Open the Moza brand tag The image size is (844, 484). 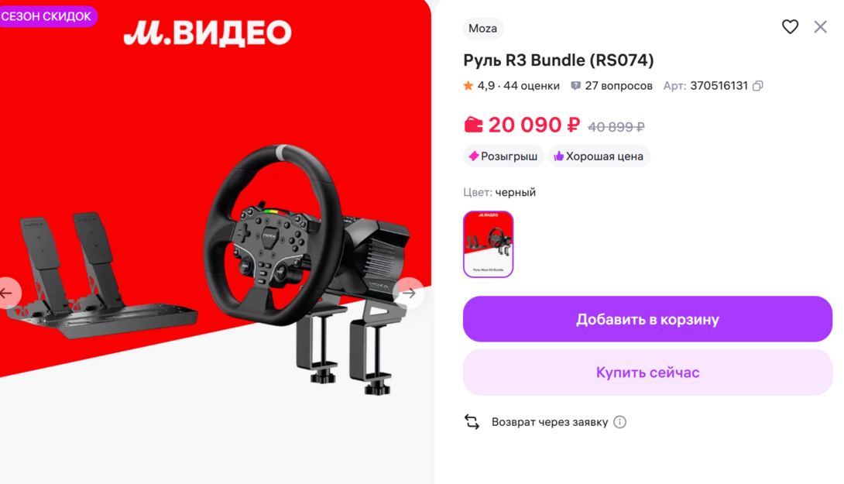[483, 29]
